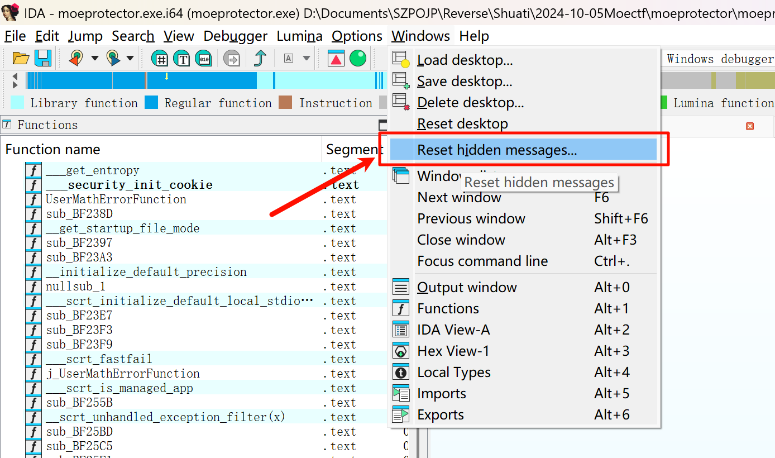Open Output window from the Windows menu

click(x=524, y=288)
